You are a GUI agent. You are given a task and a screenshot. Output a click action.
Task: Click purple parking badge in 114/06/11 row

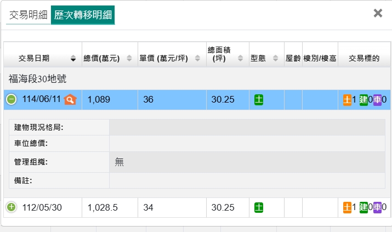click(x=377, y=100)
